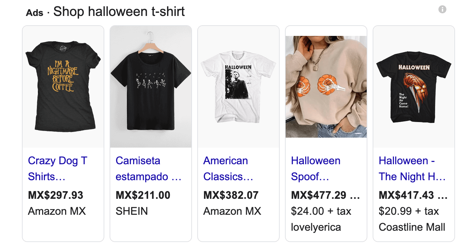Open the Nightmare Before Coffee shirt image

[63, 87]
